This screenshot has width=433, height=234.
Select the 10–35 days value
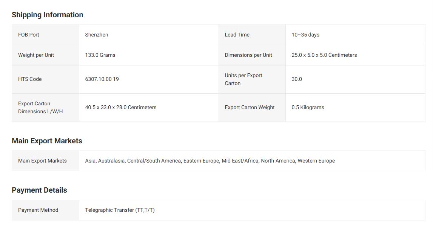click(305, 35)
